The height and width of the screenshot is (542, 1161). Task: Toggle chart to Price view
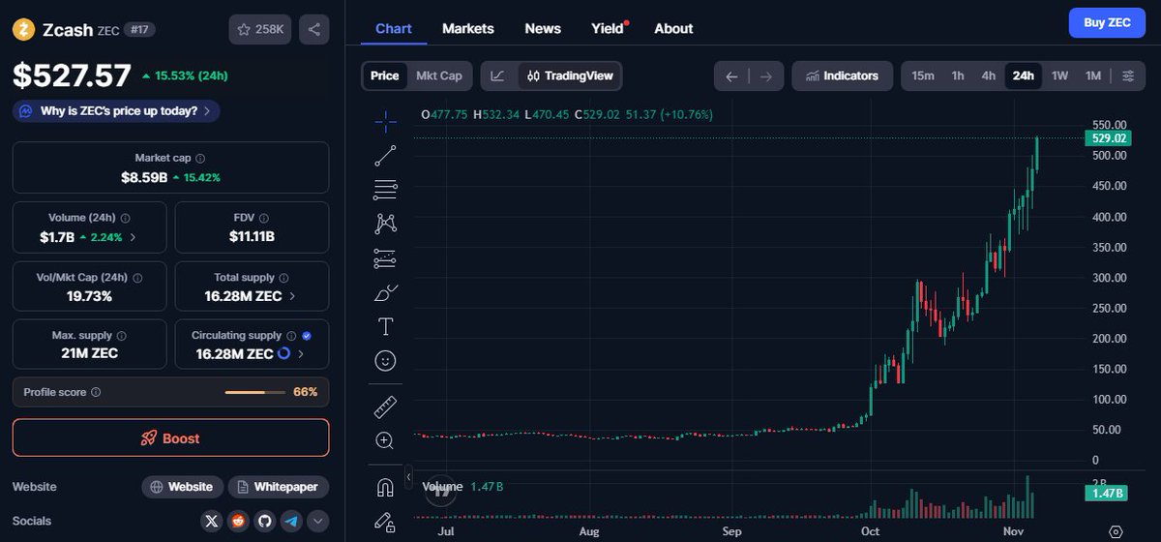click(384, 75)
